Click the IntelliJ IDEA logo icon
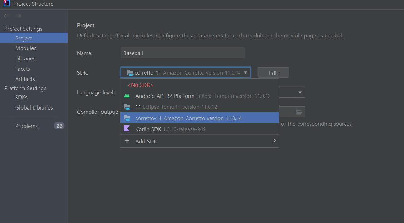The width and height of the screenshot is (404, 223). [x=6, y=3]
